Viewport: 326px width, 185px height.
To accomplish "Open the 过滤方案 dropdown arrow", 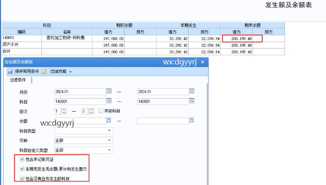I will (70, 72).
